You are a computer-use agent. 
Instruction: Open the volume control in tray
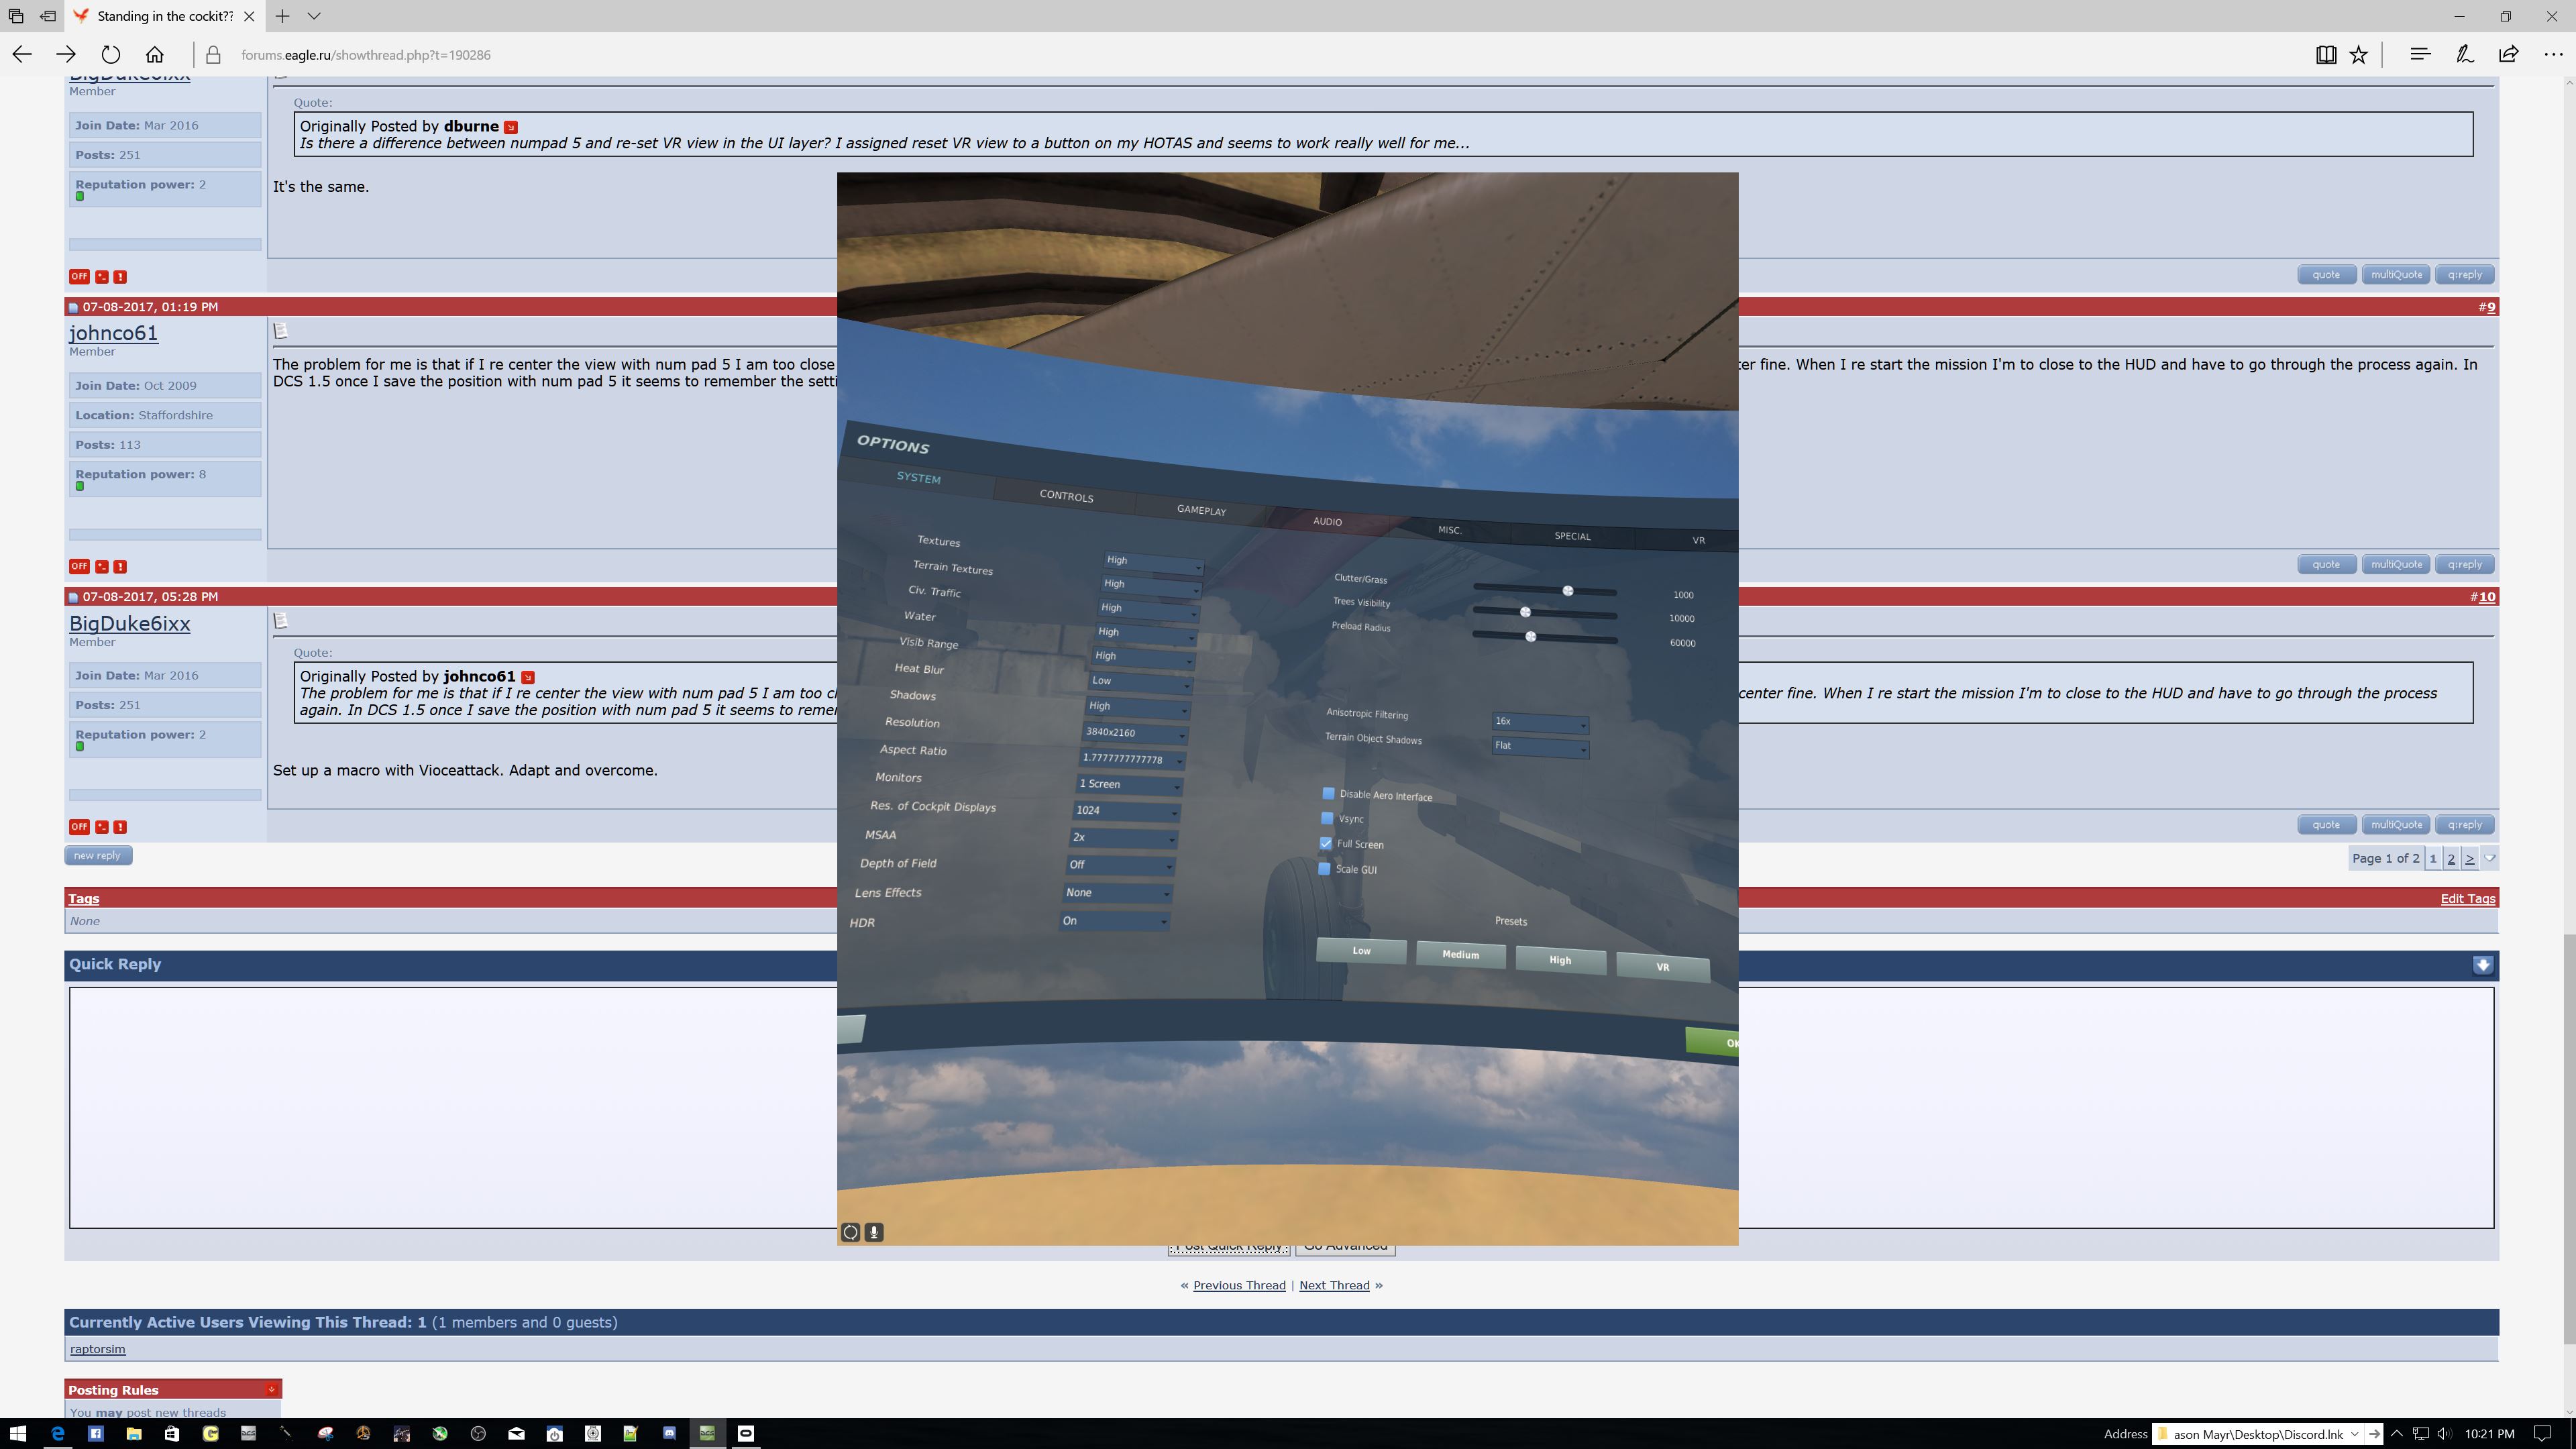click(x=2444, y=1433)
